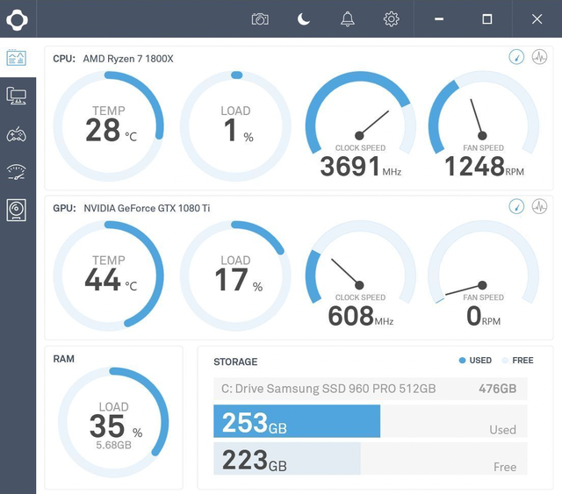562x494 pixels.
Task: Open settings with the gear icon
Action: [392, 18]
